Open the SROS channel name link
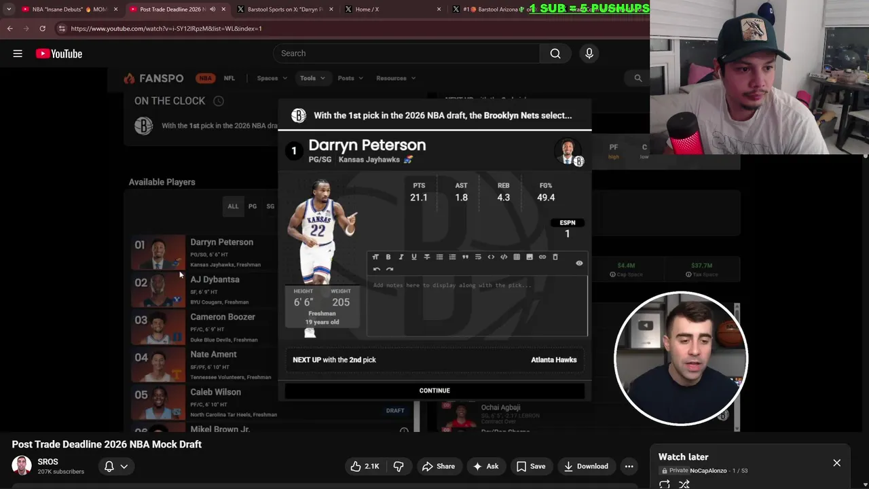 click(48, 462)
